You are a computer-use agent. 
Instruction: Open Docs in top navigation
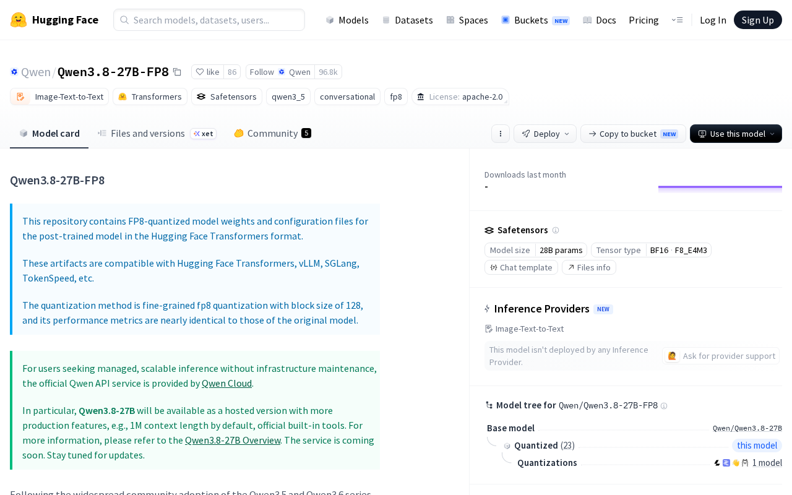tap(600, 20)
